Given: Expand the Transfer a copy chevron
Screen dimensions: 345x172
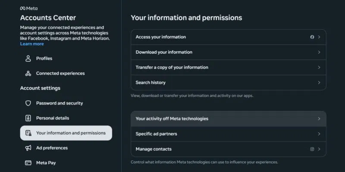Looking at the screenshot, I should (x=319, y=68).
